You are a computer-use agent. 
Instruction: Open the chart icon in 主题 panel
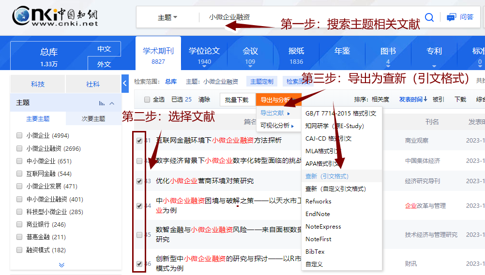[x=102, y=103]
